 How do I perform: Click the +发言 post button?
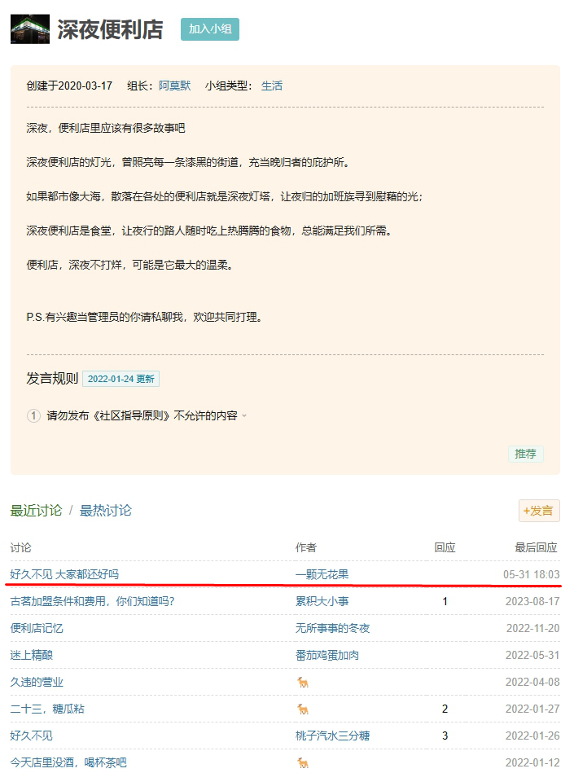click(539, 511)
